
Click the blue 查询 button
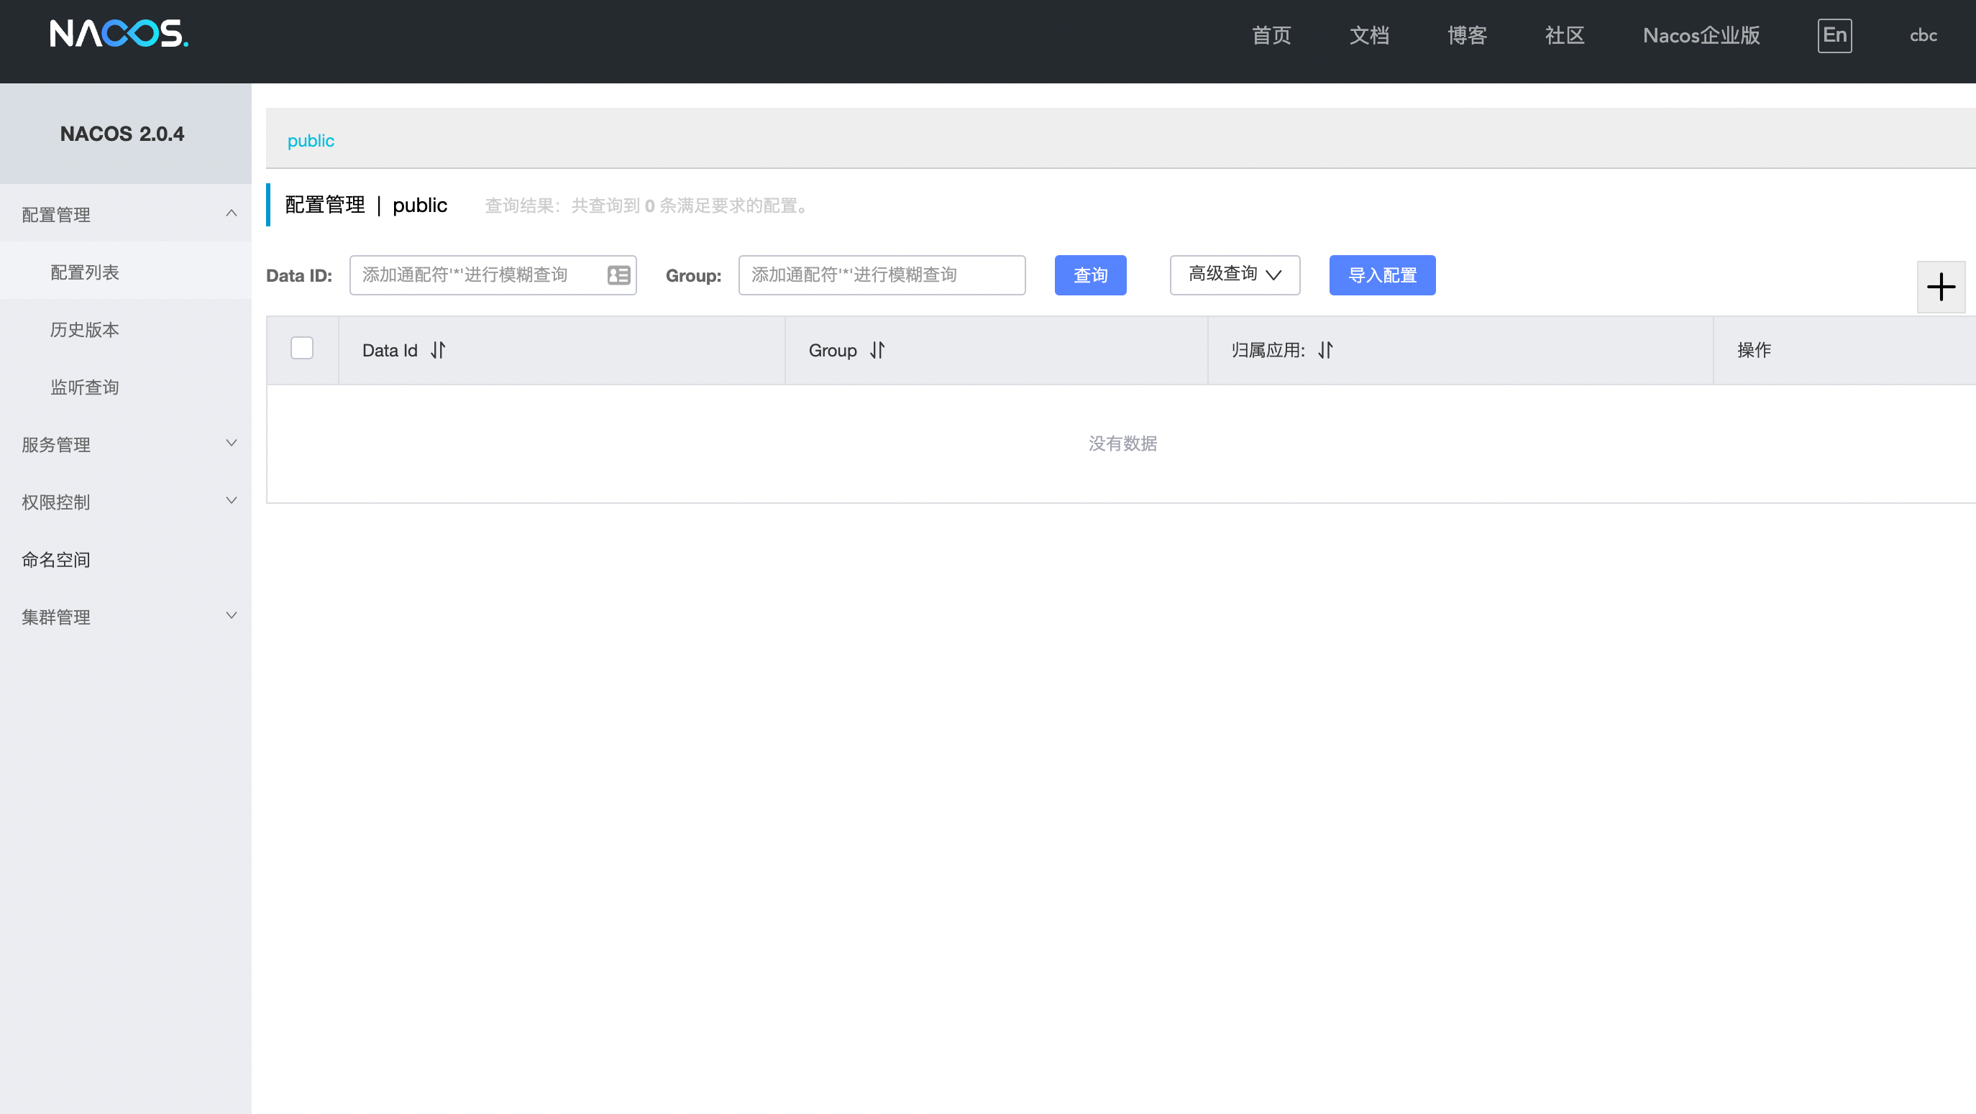click(x=1090, y=275)
